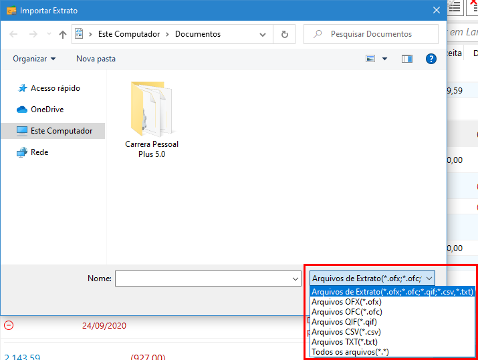
Task: Click the change view layout icon
Action: coord(370,59)
